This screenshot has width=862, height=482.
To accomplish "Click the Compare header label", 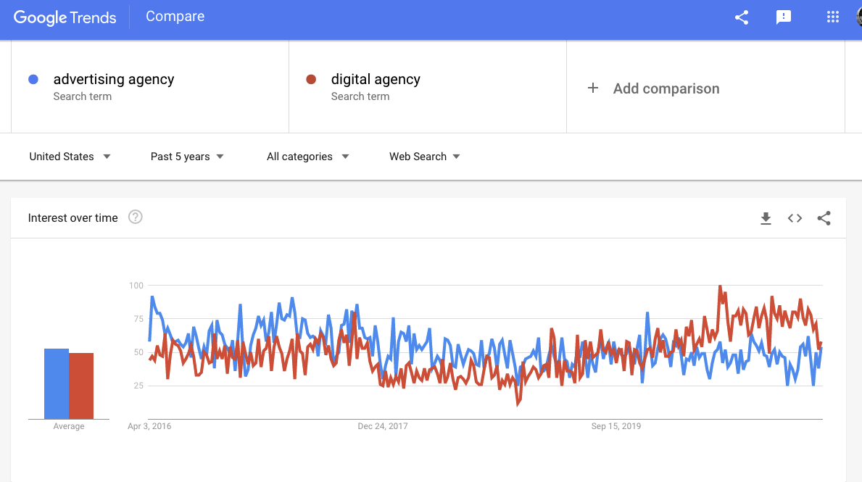I will click(175, 17).
